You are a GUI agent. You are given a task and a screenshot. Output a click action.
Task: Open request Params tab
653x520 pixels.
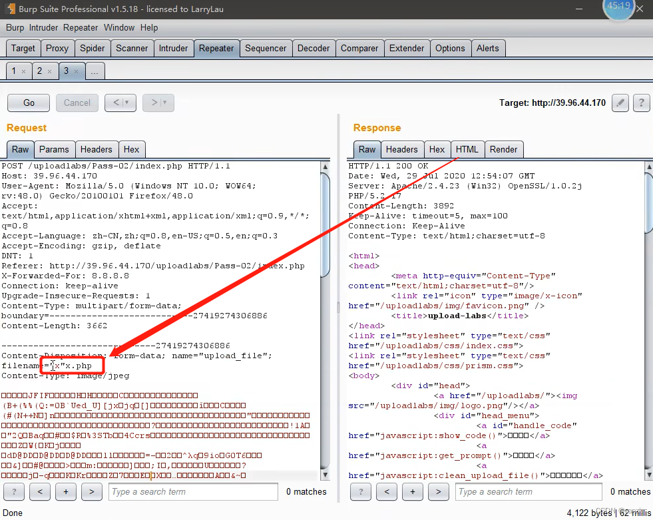54,150
